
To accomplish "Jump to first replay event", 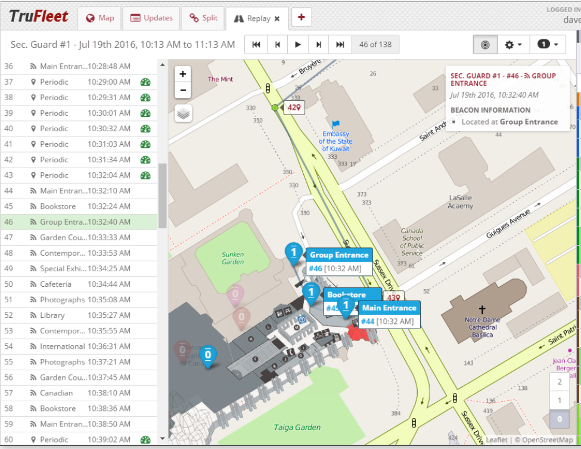I will coord(256,45).
